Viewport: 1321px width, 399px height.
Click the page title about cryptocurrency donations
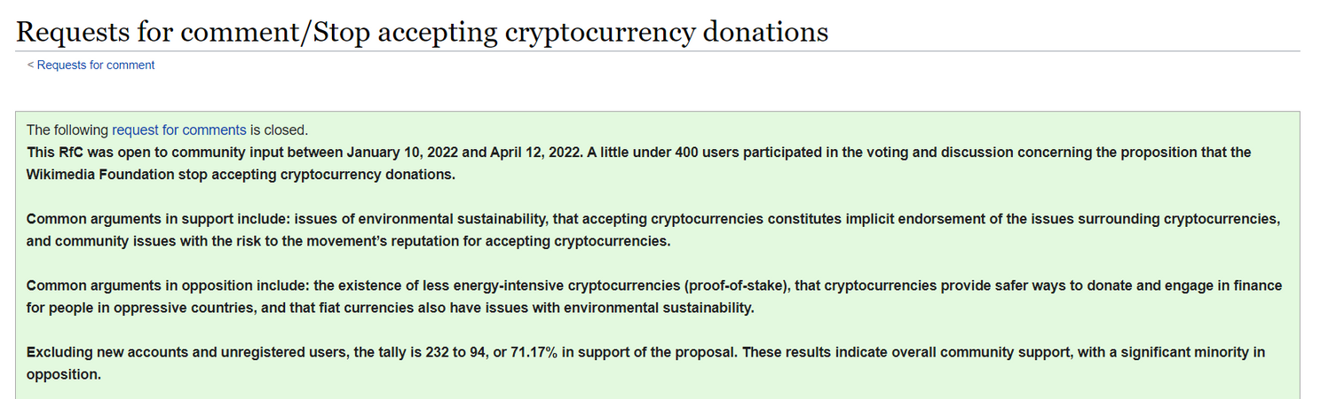(x=422, y=31)
